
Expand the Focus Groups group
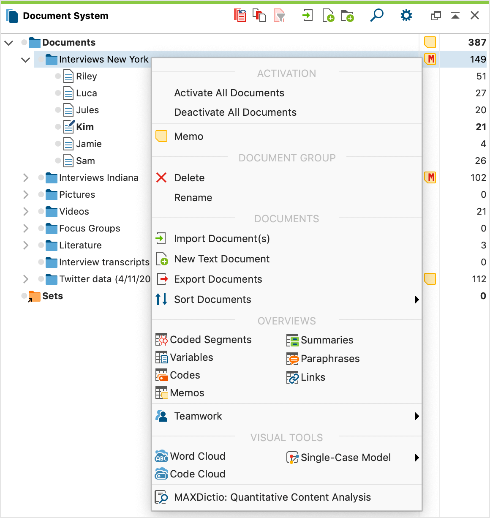point(26,228)
